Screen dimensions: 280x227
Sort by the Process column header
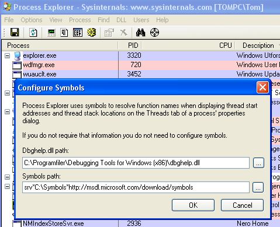tap(60, 46)
